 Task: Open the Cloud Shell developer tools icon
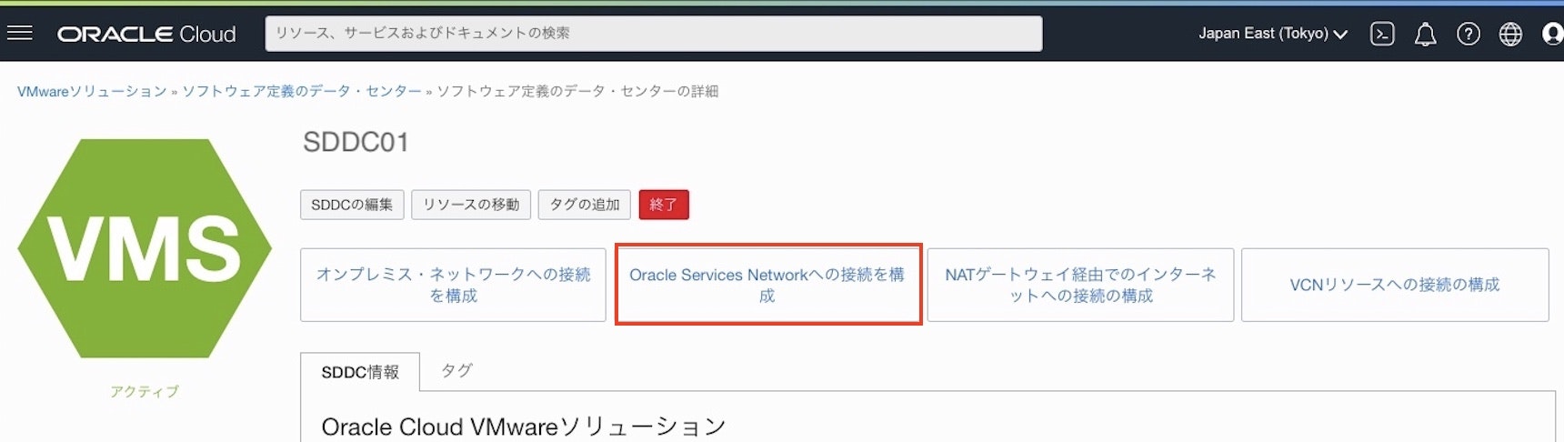1382,34
